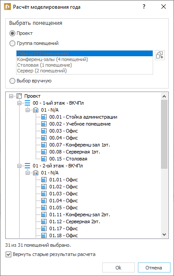Confirm with the Ok button
The image size is (174, 276).
pyautogui.click(x=118, y=268)
